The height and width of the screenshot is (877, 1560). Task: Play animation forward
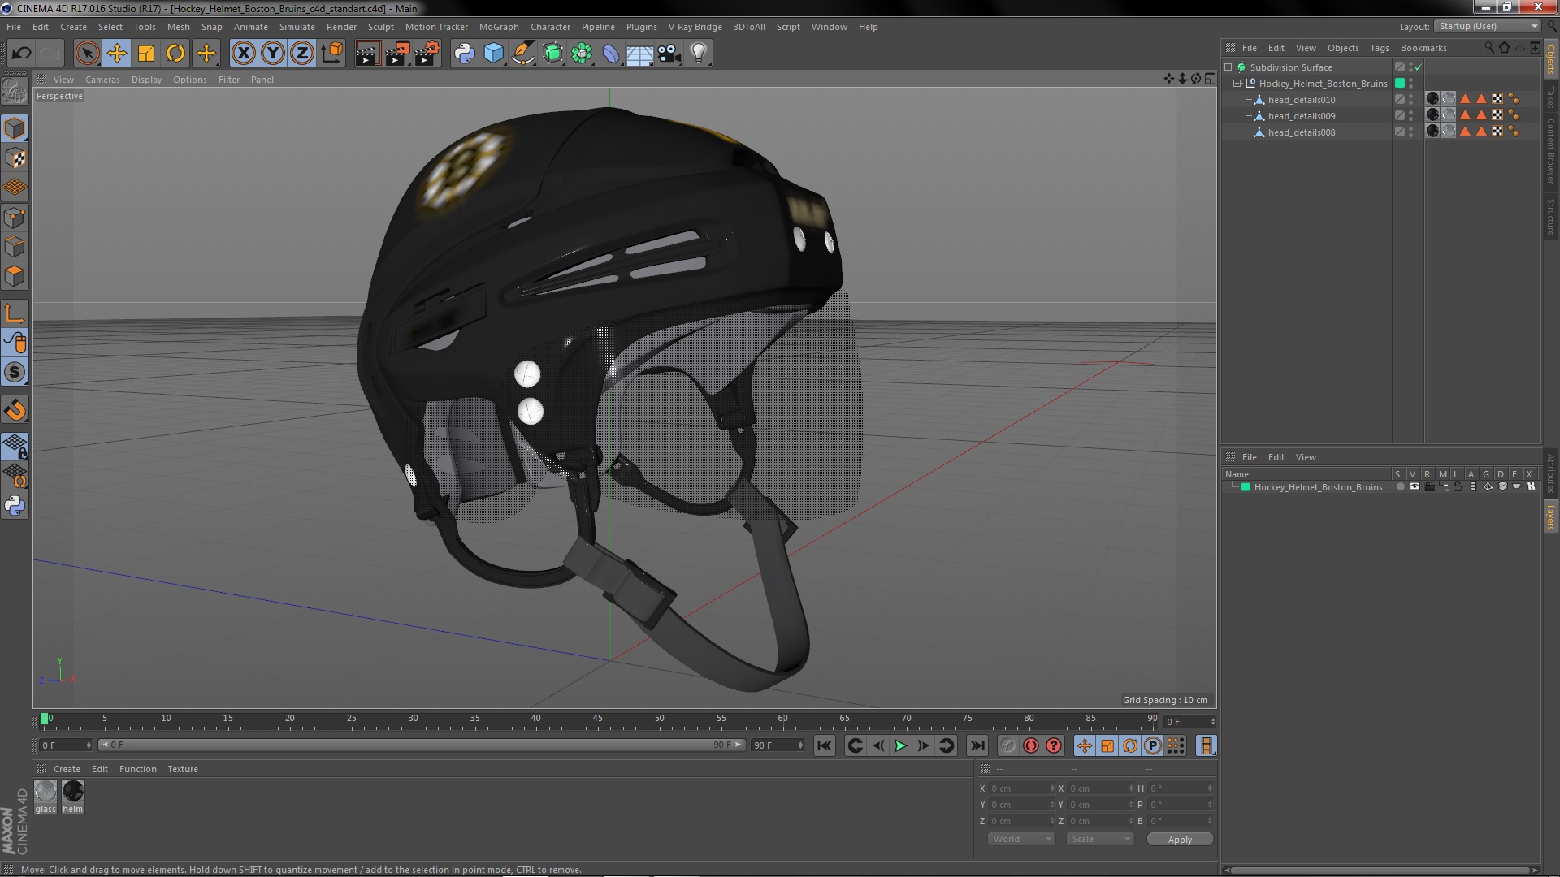coord(900,746)
